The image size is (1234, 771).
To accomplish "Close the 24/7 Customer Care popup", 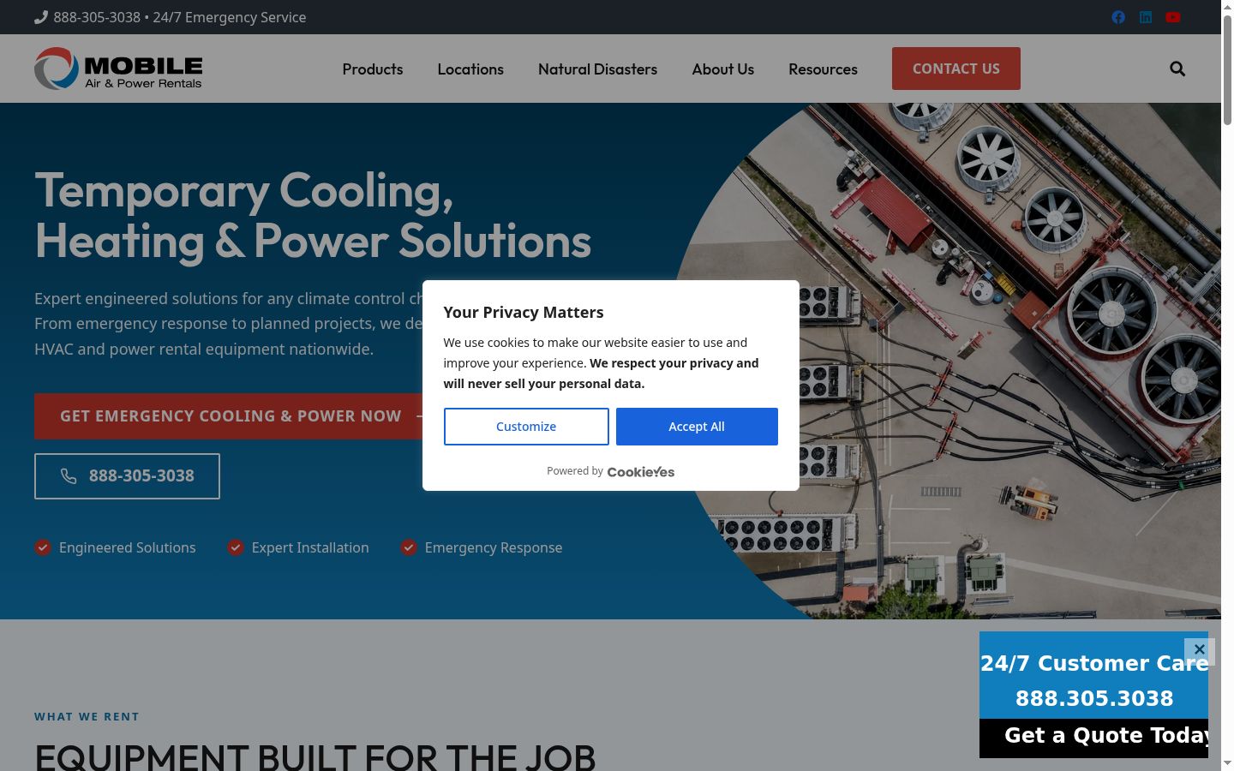I will 1200,649.
